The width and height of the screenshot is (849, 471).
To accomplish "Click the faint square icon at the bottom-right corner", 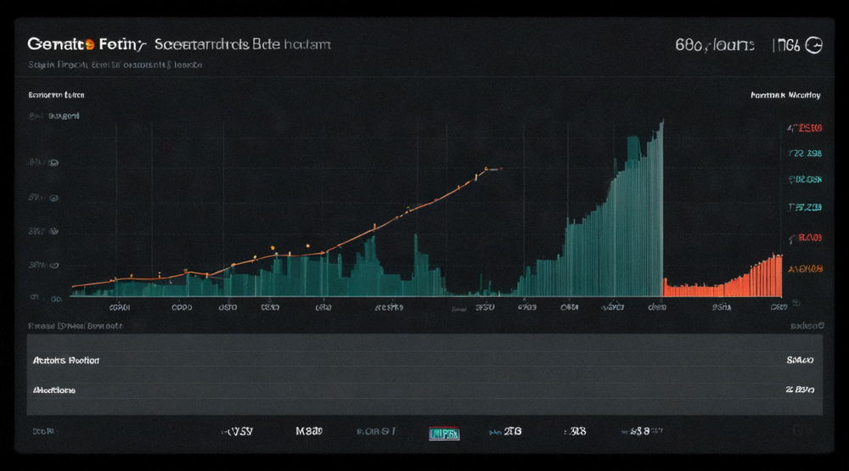I will click(x=799, y=430).
